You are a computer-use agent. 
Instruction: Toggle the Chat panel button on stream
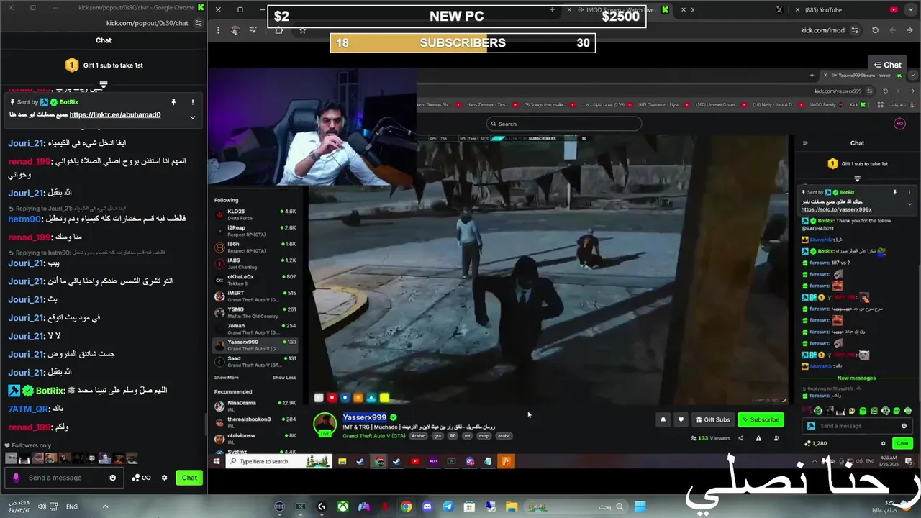point(887,65)
